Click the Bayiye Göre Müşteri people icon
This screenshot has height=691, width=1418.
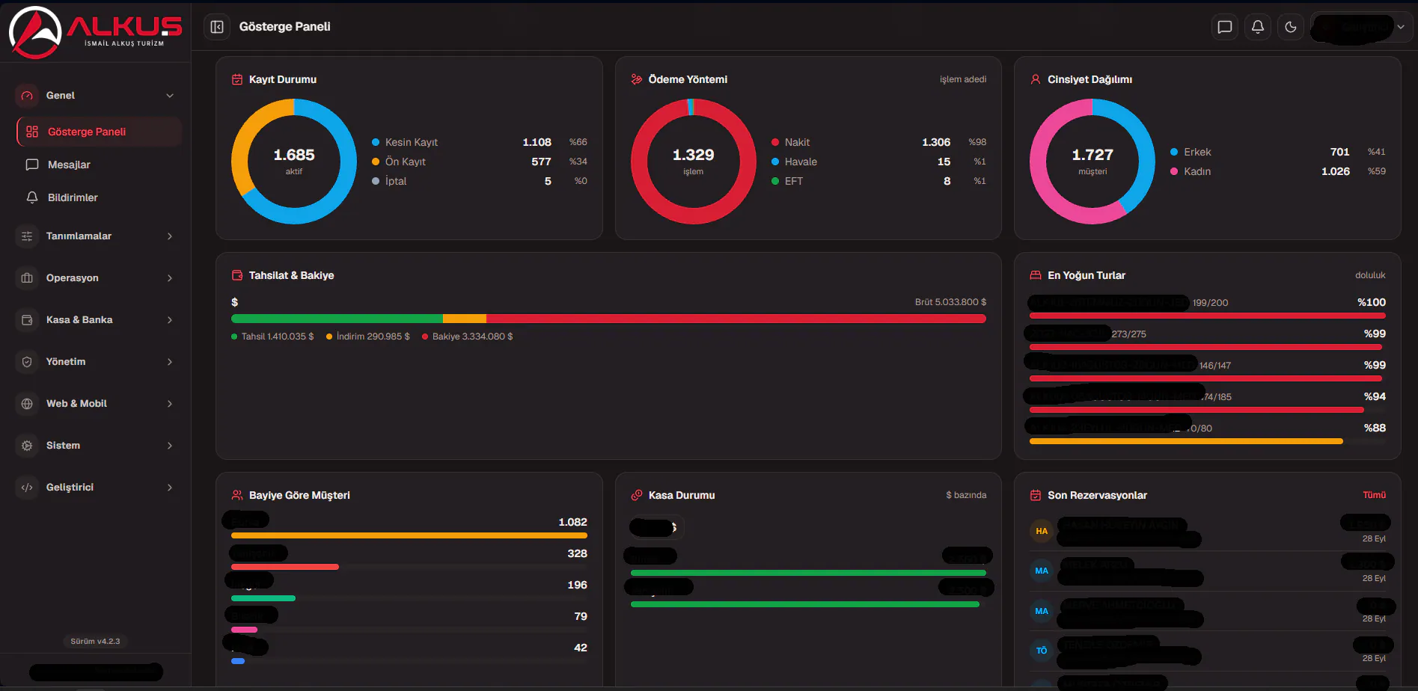(x=237, y=495)
